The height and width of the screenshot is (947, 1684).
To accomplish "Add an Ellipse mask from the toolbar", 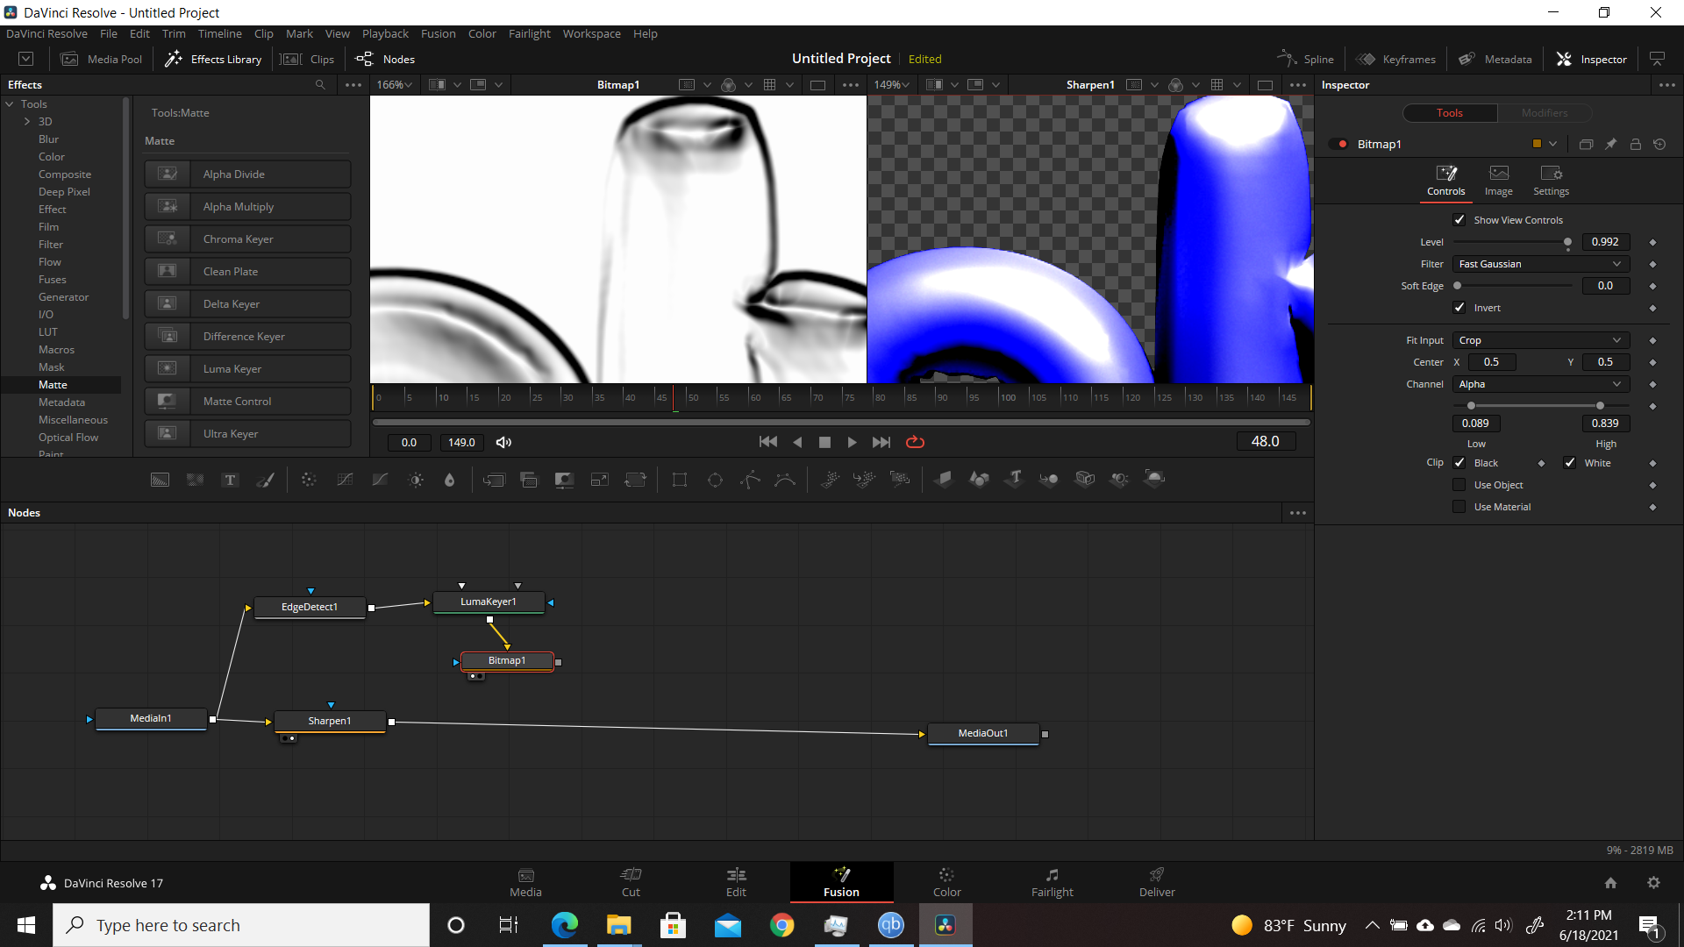I will [x=715, y=480].
